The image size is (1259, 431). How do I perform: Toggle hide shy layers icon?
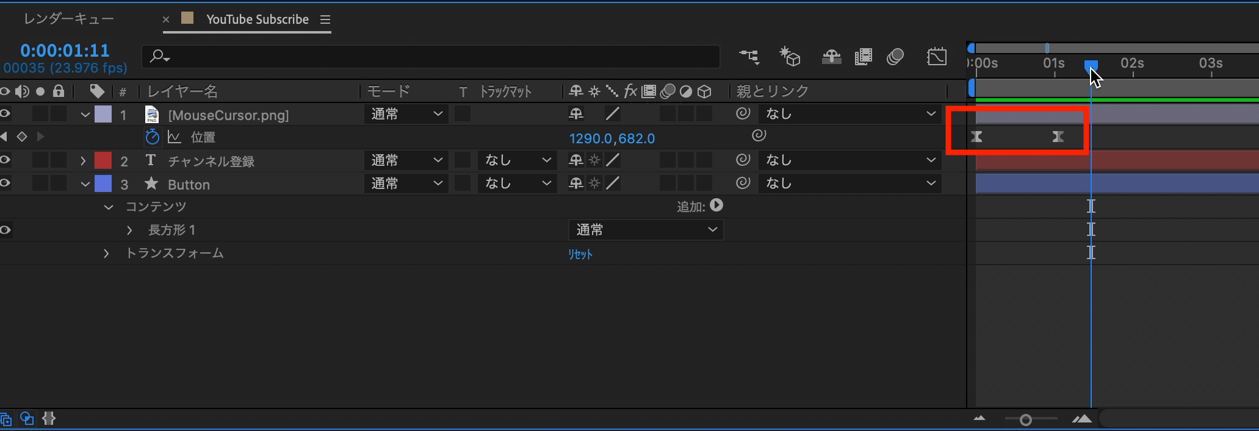(x=831, y=57)
